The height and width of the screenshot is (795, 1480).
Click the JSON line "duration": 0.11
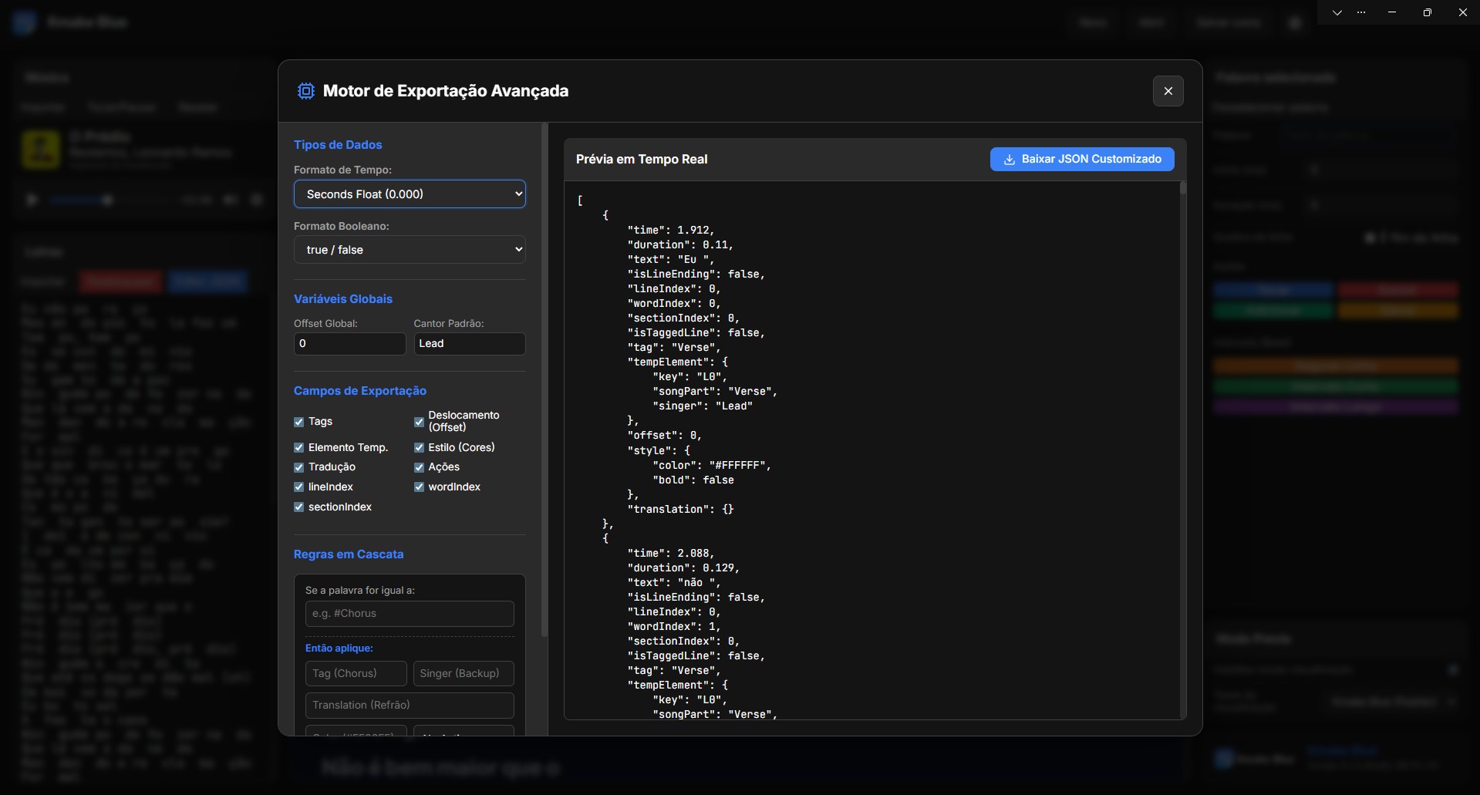(680, 244)
